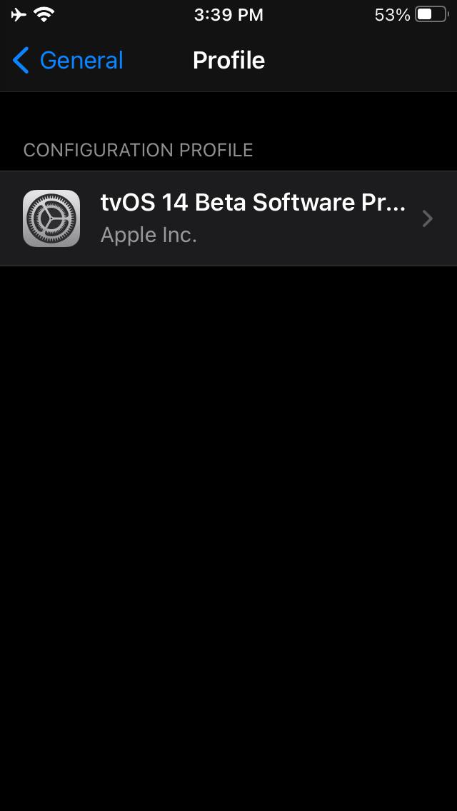Image resolution: width=457 pixels, height=811 pixels.
Task: Tap the truncated 'Pr…' text ending
Action: tap(391, 203)
